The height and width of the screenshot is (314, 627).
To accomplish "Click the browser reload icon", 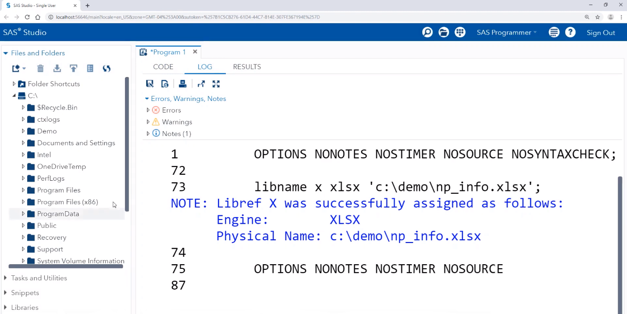I will tap(27, 17).
